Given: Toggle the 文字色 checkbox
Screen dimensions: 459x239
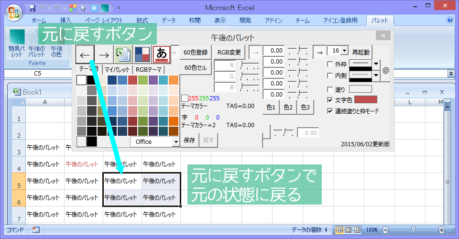Looking at the screenshot, I should tap(330, 100).
